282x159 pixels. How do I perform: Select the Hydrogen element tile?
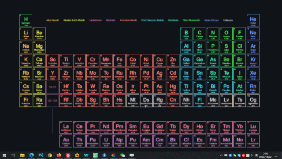coord(26,20)
